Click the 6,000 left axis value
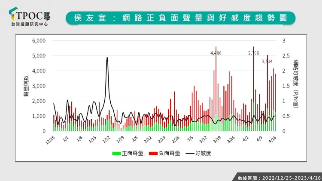The height and width of the screenshot is (181, 322). [39, 41]
